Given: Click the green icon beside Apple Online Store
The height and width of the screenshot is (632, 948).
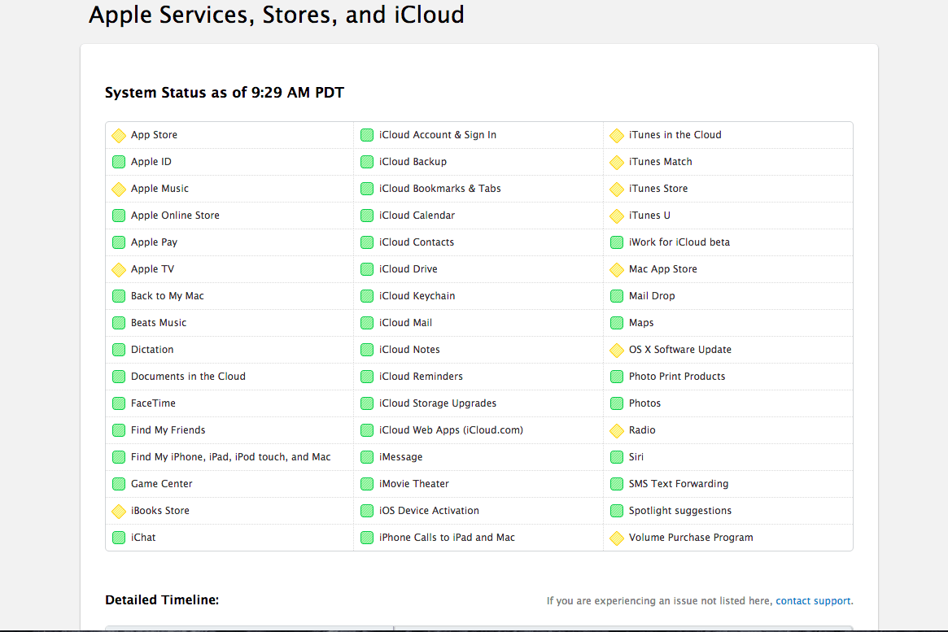Looking at the screenshot, I should (x=119, y=216).
